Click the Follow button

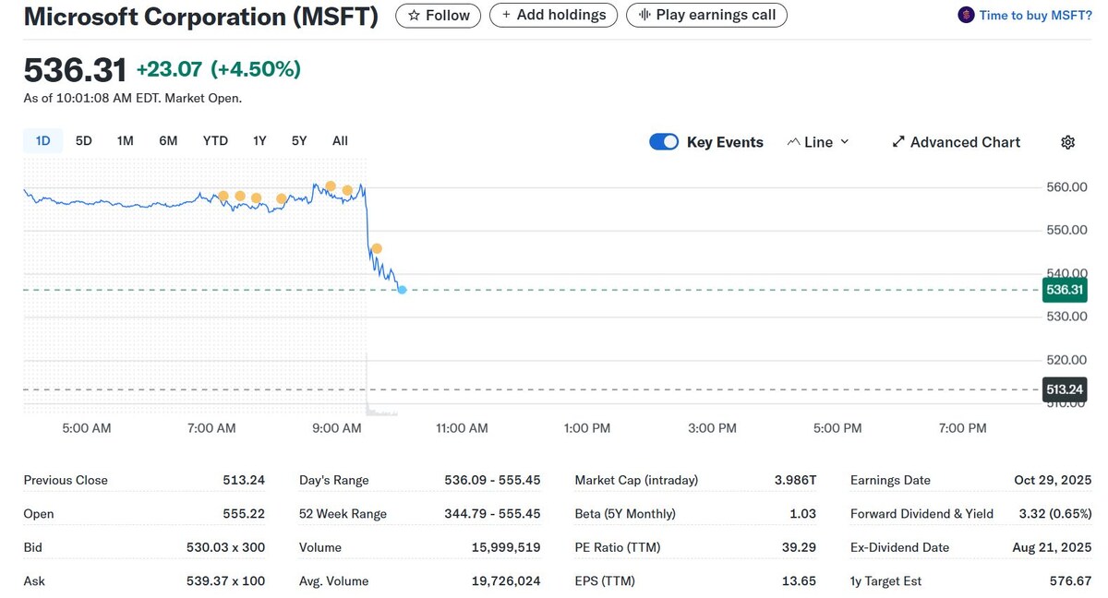coord(438,15)
